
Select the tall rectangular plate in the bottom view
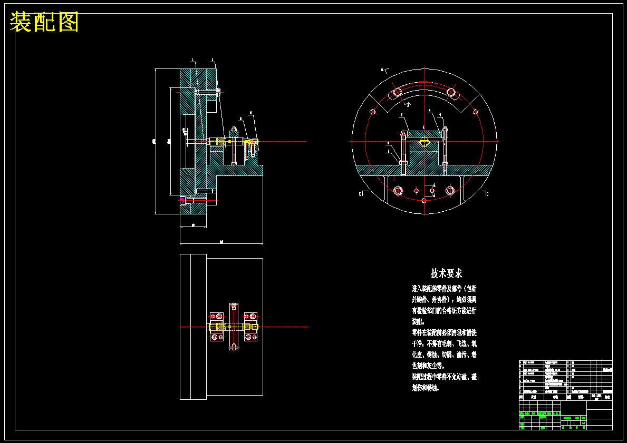[x=193, y=327]
